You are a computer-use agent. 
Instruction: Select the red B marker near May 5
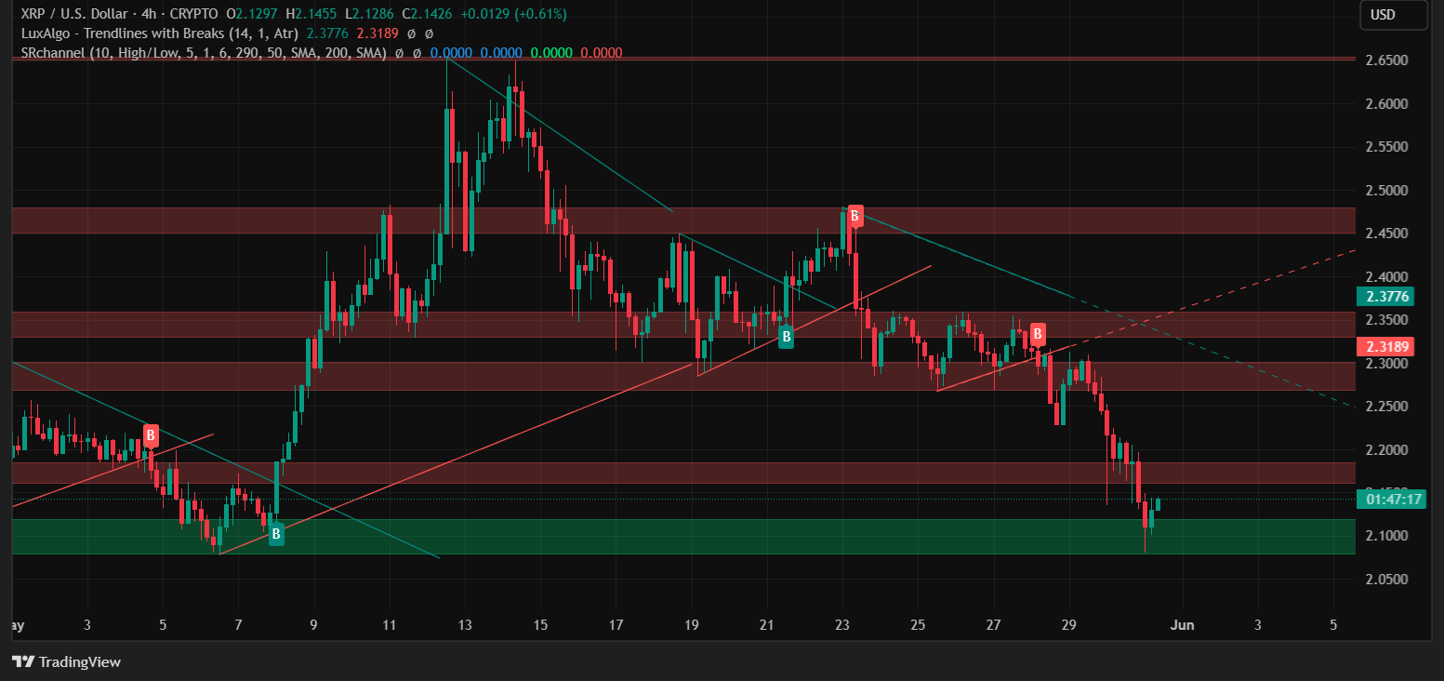click(x=151, y=434)
